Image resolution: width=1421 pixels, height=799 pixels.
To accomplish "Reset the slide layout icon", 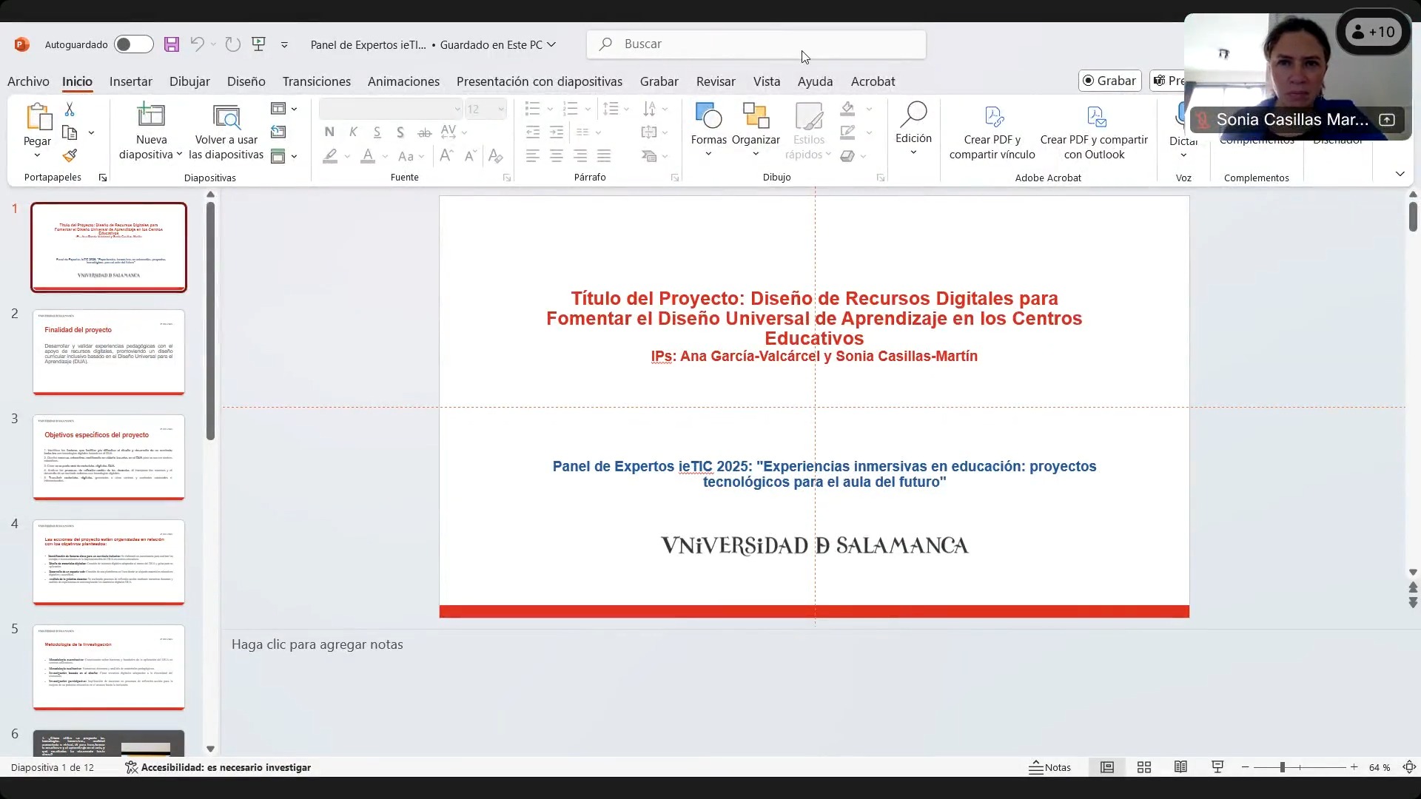I will (278, 132).
